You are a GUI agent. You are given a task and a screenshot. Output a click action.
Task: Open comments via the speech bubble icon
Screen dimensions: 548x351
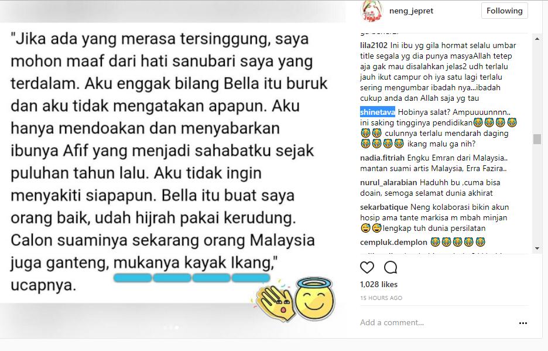(x=391, y=267)
